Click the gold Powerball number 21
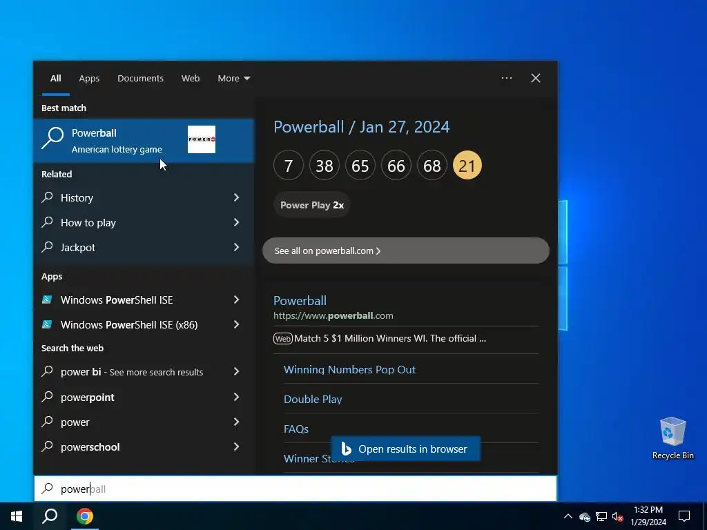This screenshot has width=707, height=530. click(x=467, y=166)
